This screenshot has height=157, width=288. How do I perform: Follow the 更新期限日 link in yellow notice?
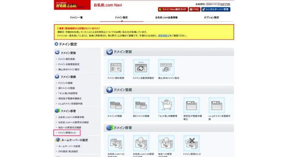tap(164, 36)
